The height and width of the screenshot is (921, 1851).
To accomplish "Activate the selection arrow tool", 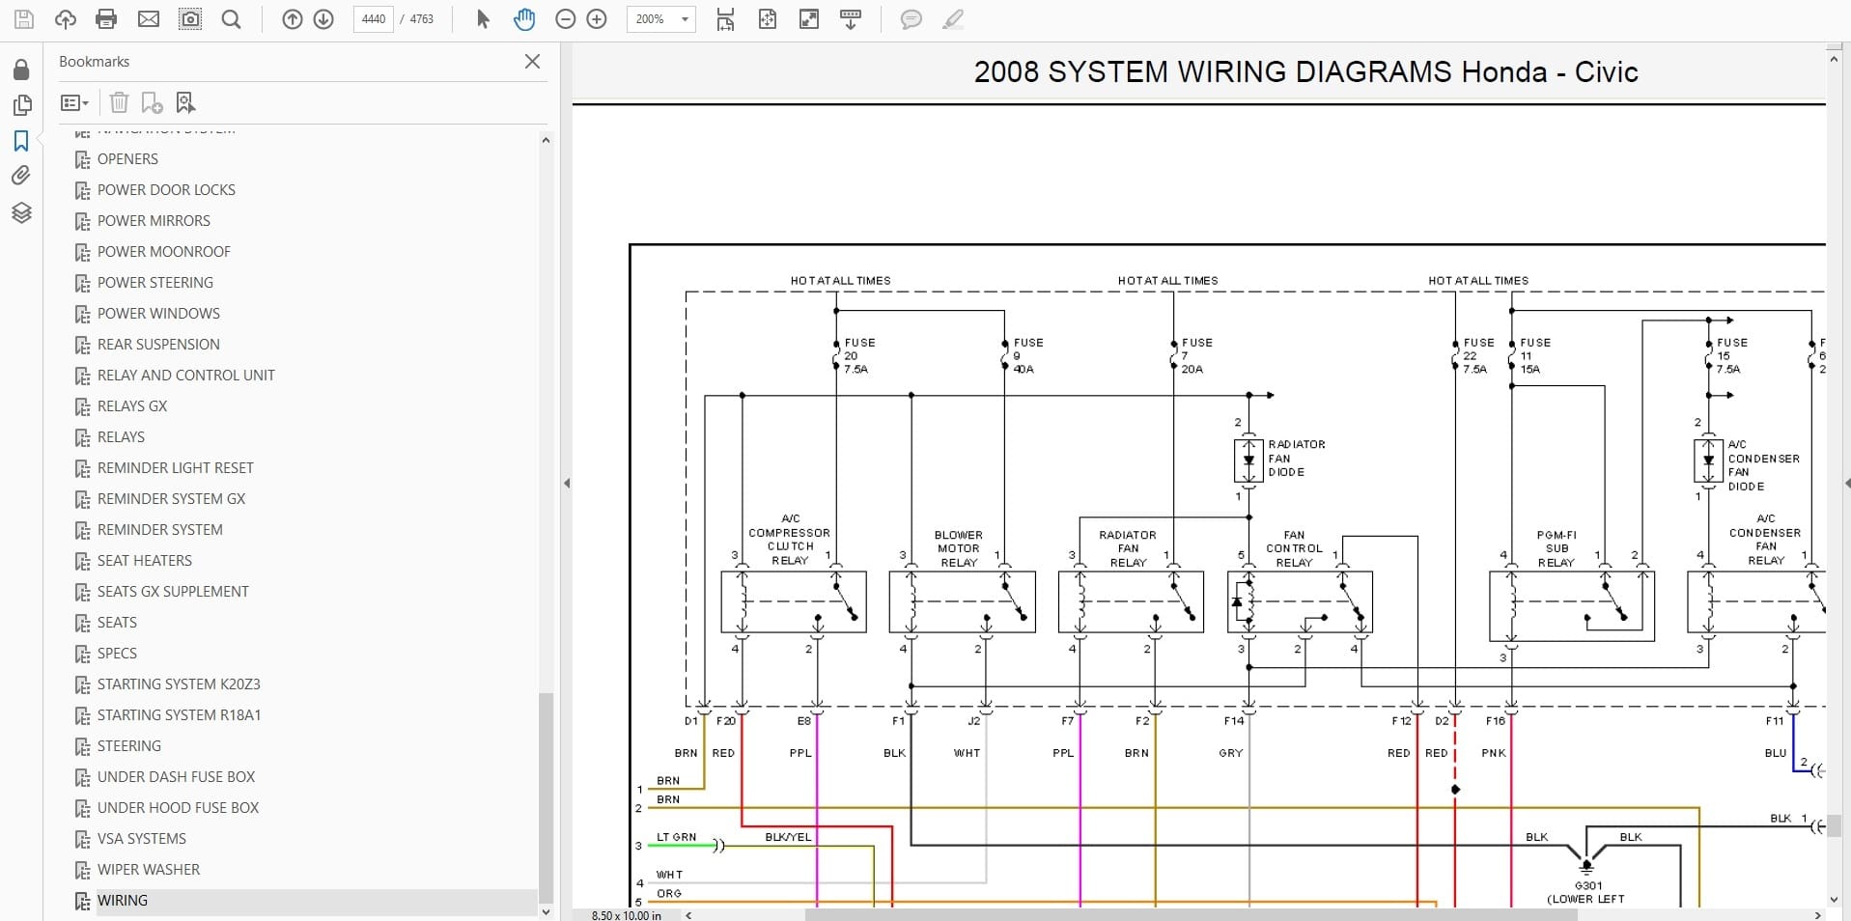I will pos(483,19).
